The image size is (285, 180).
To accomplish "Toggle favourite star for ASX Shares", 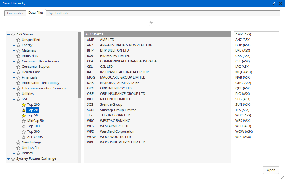I will [x=13, y=34].
